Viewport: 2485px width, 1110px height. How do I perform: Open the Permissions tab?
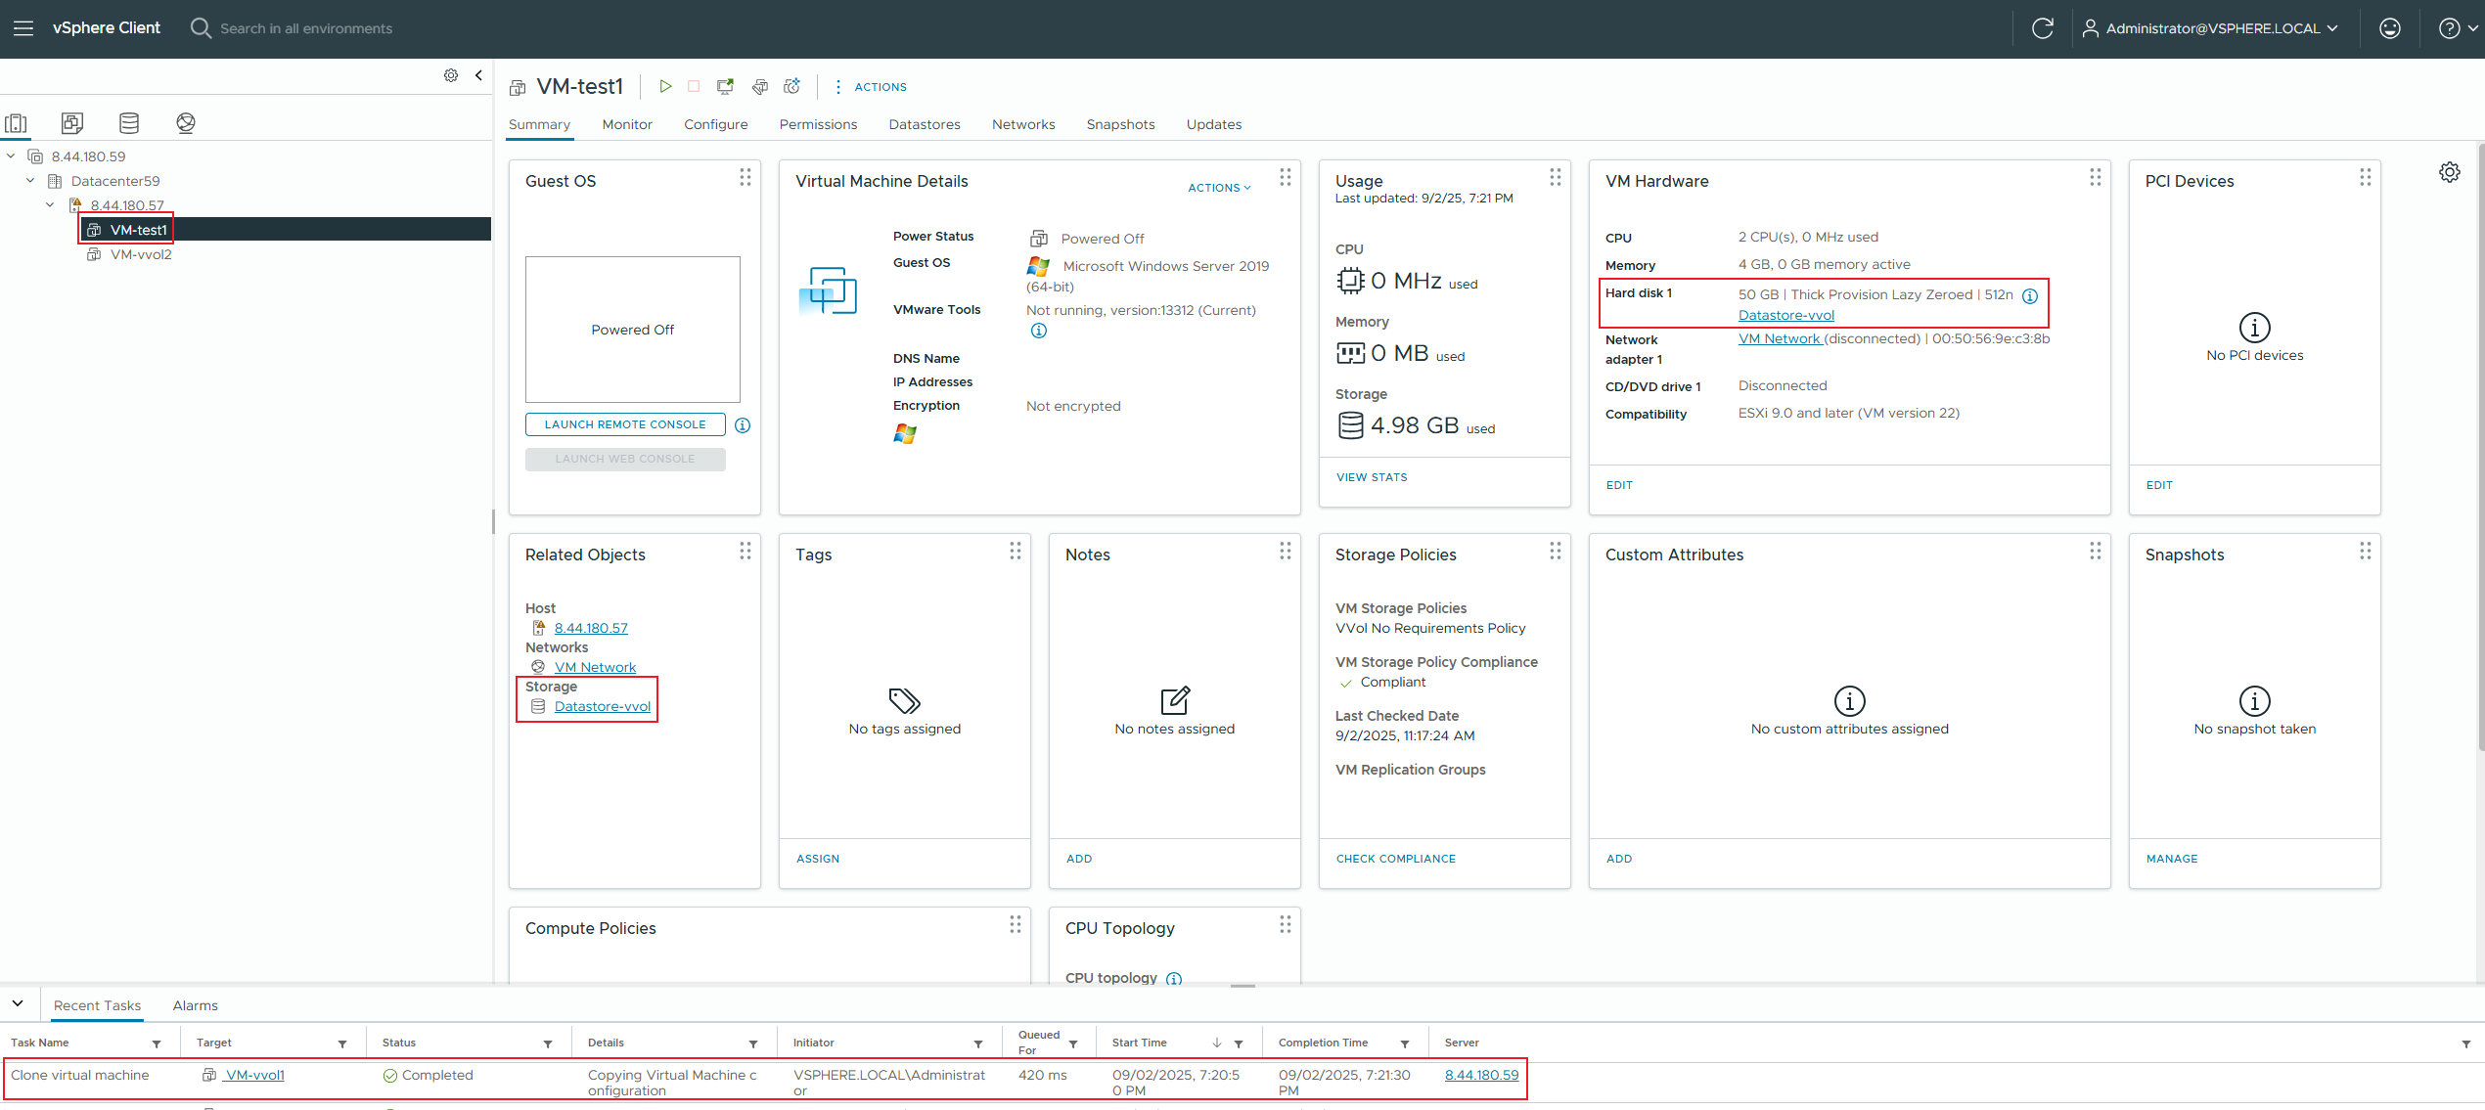tap(818, 125)
